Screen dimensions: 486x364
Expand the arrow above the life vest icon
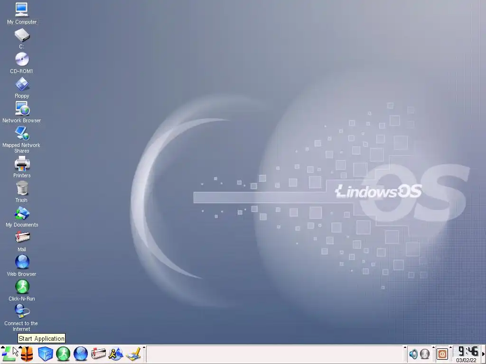20,347
